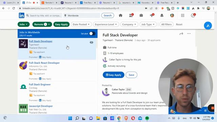Click the ENG language indicator
Screen dimensions: 217x122
point(184,118)
